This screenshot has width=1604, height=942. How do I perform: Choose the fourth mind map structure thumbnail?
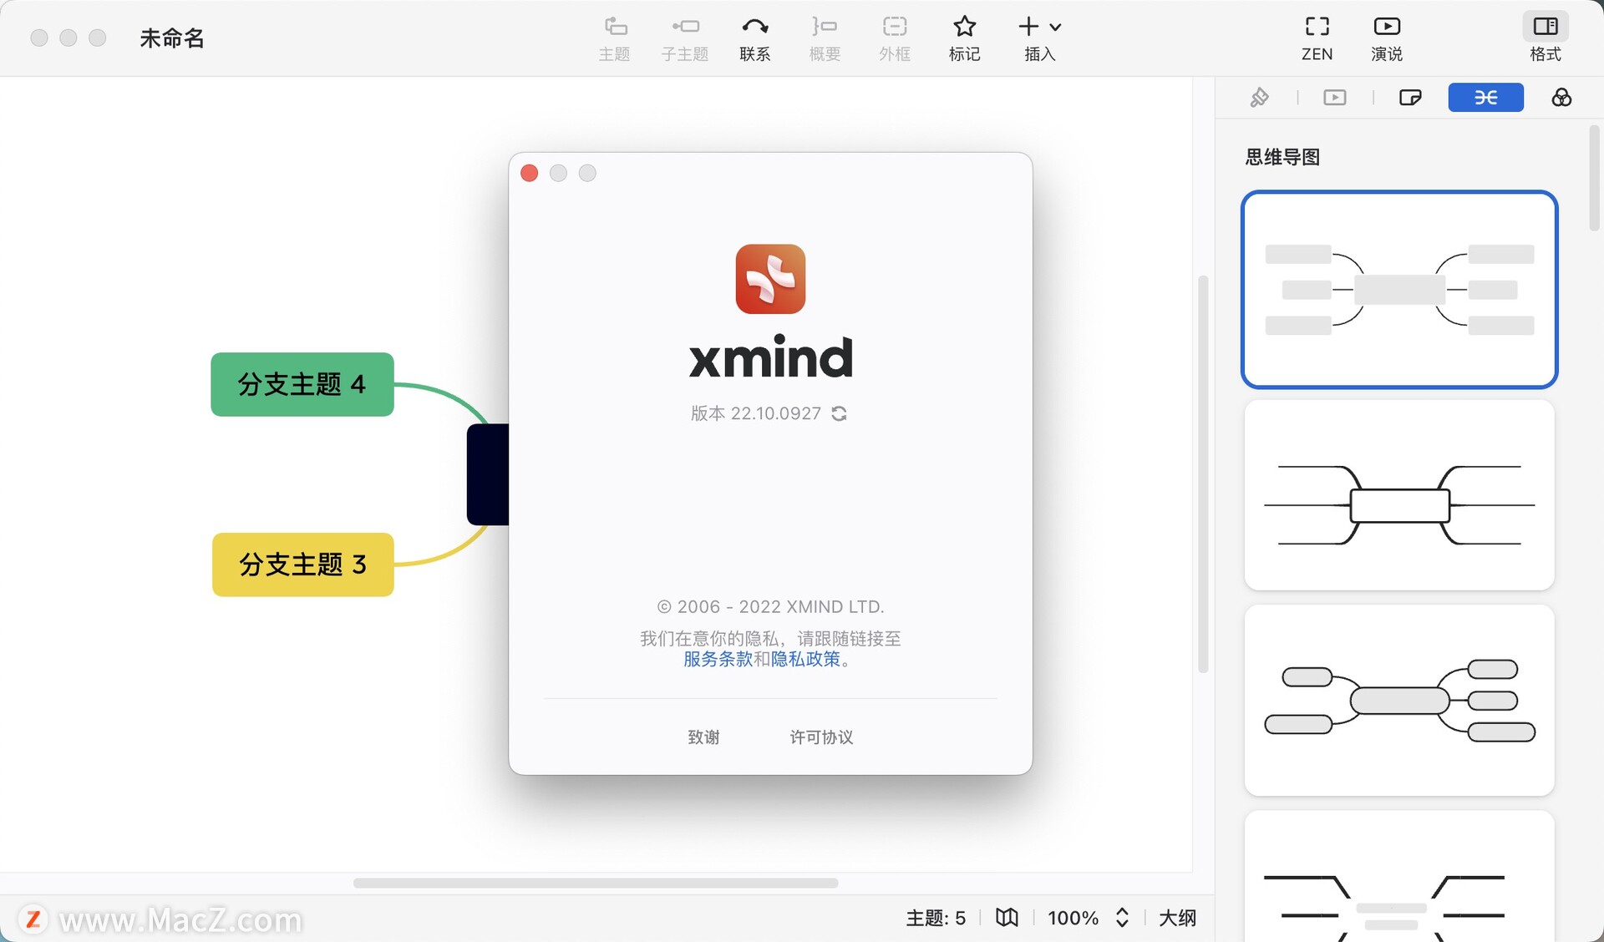coord(1399,877)
